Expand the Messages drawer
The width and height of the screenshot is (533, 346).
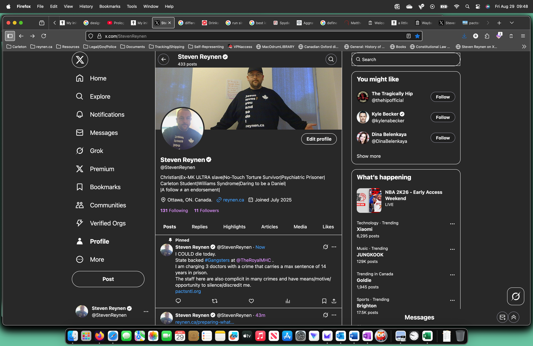[x=514, y=317]
